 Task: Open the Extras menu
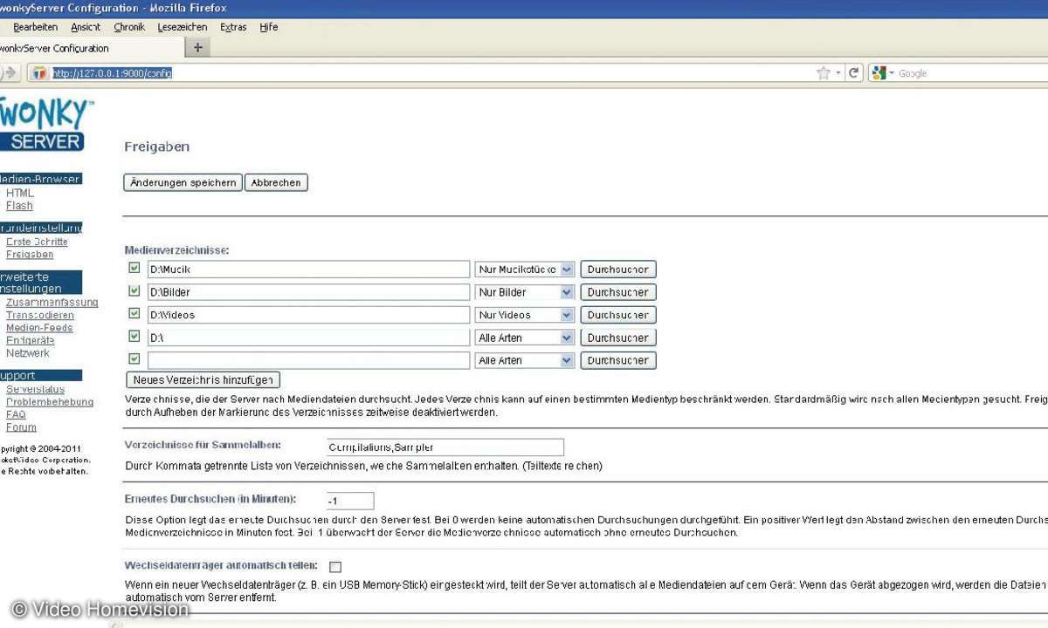click(x=233, y=27)
